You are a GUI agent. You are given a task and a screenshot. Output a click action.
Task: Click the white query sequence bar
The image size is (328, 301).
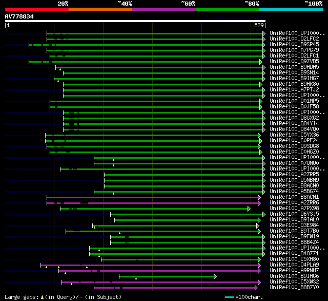coord(135,21)
